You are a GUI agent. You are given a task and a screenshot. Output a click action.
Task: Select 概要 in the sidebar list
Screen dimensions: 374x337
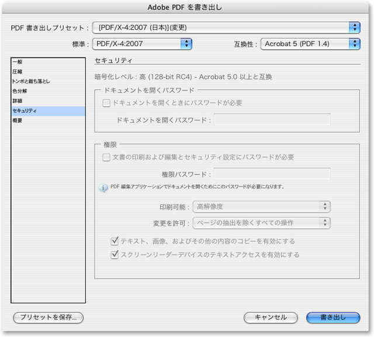pos(18,121)
